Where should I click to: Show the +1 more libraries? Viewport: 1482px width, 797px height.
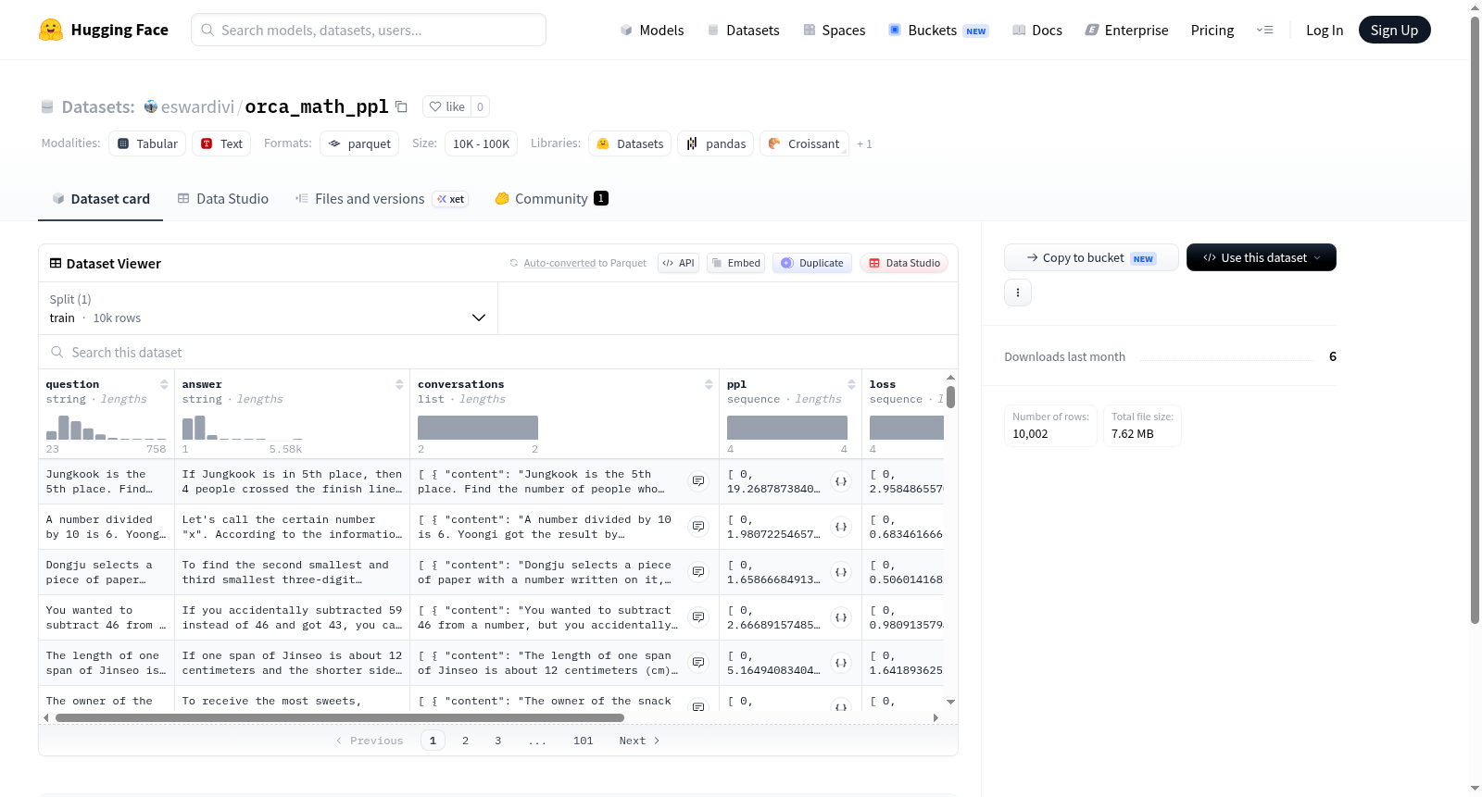[x=864, y=143]
